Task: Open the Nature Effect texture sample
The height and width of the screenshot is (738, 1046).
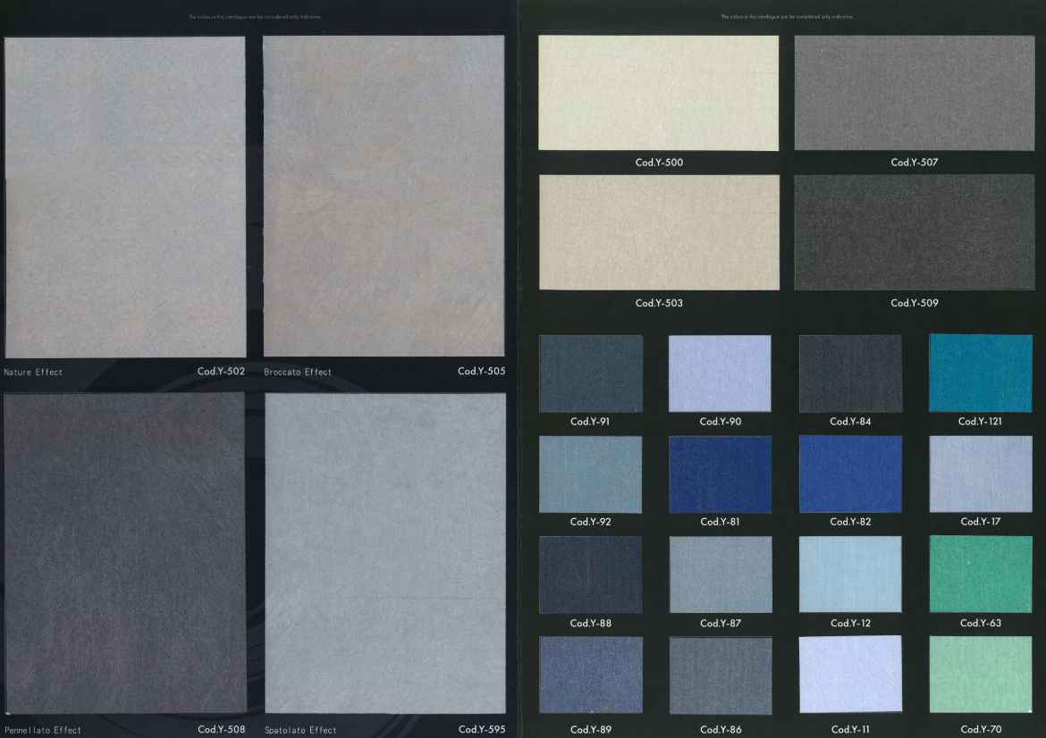Action: (x=125, y=197)
